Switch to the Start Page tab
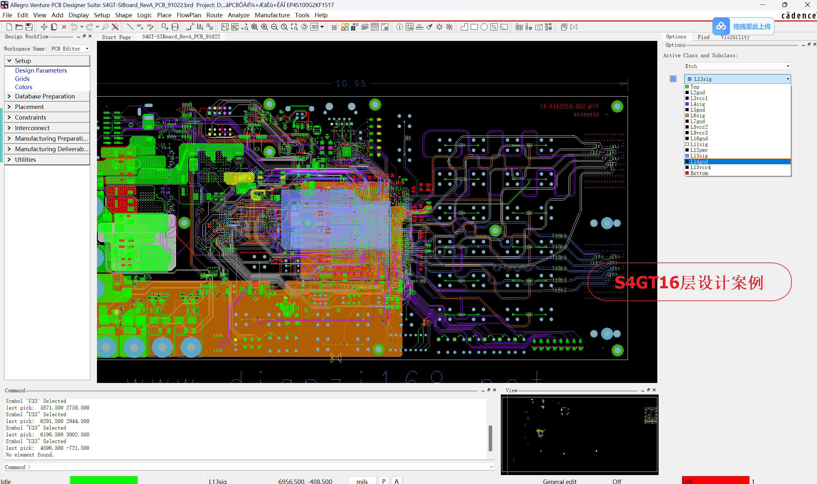The height and width of the screenshot is (484, 817). 116,37
